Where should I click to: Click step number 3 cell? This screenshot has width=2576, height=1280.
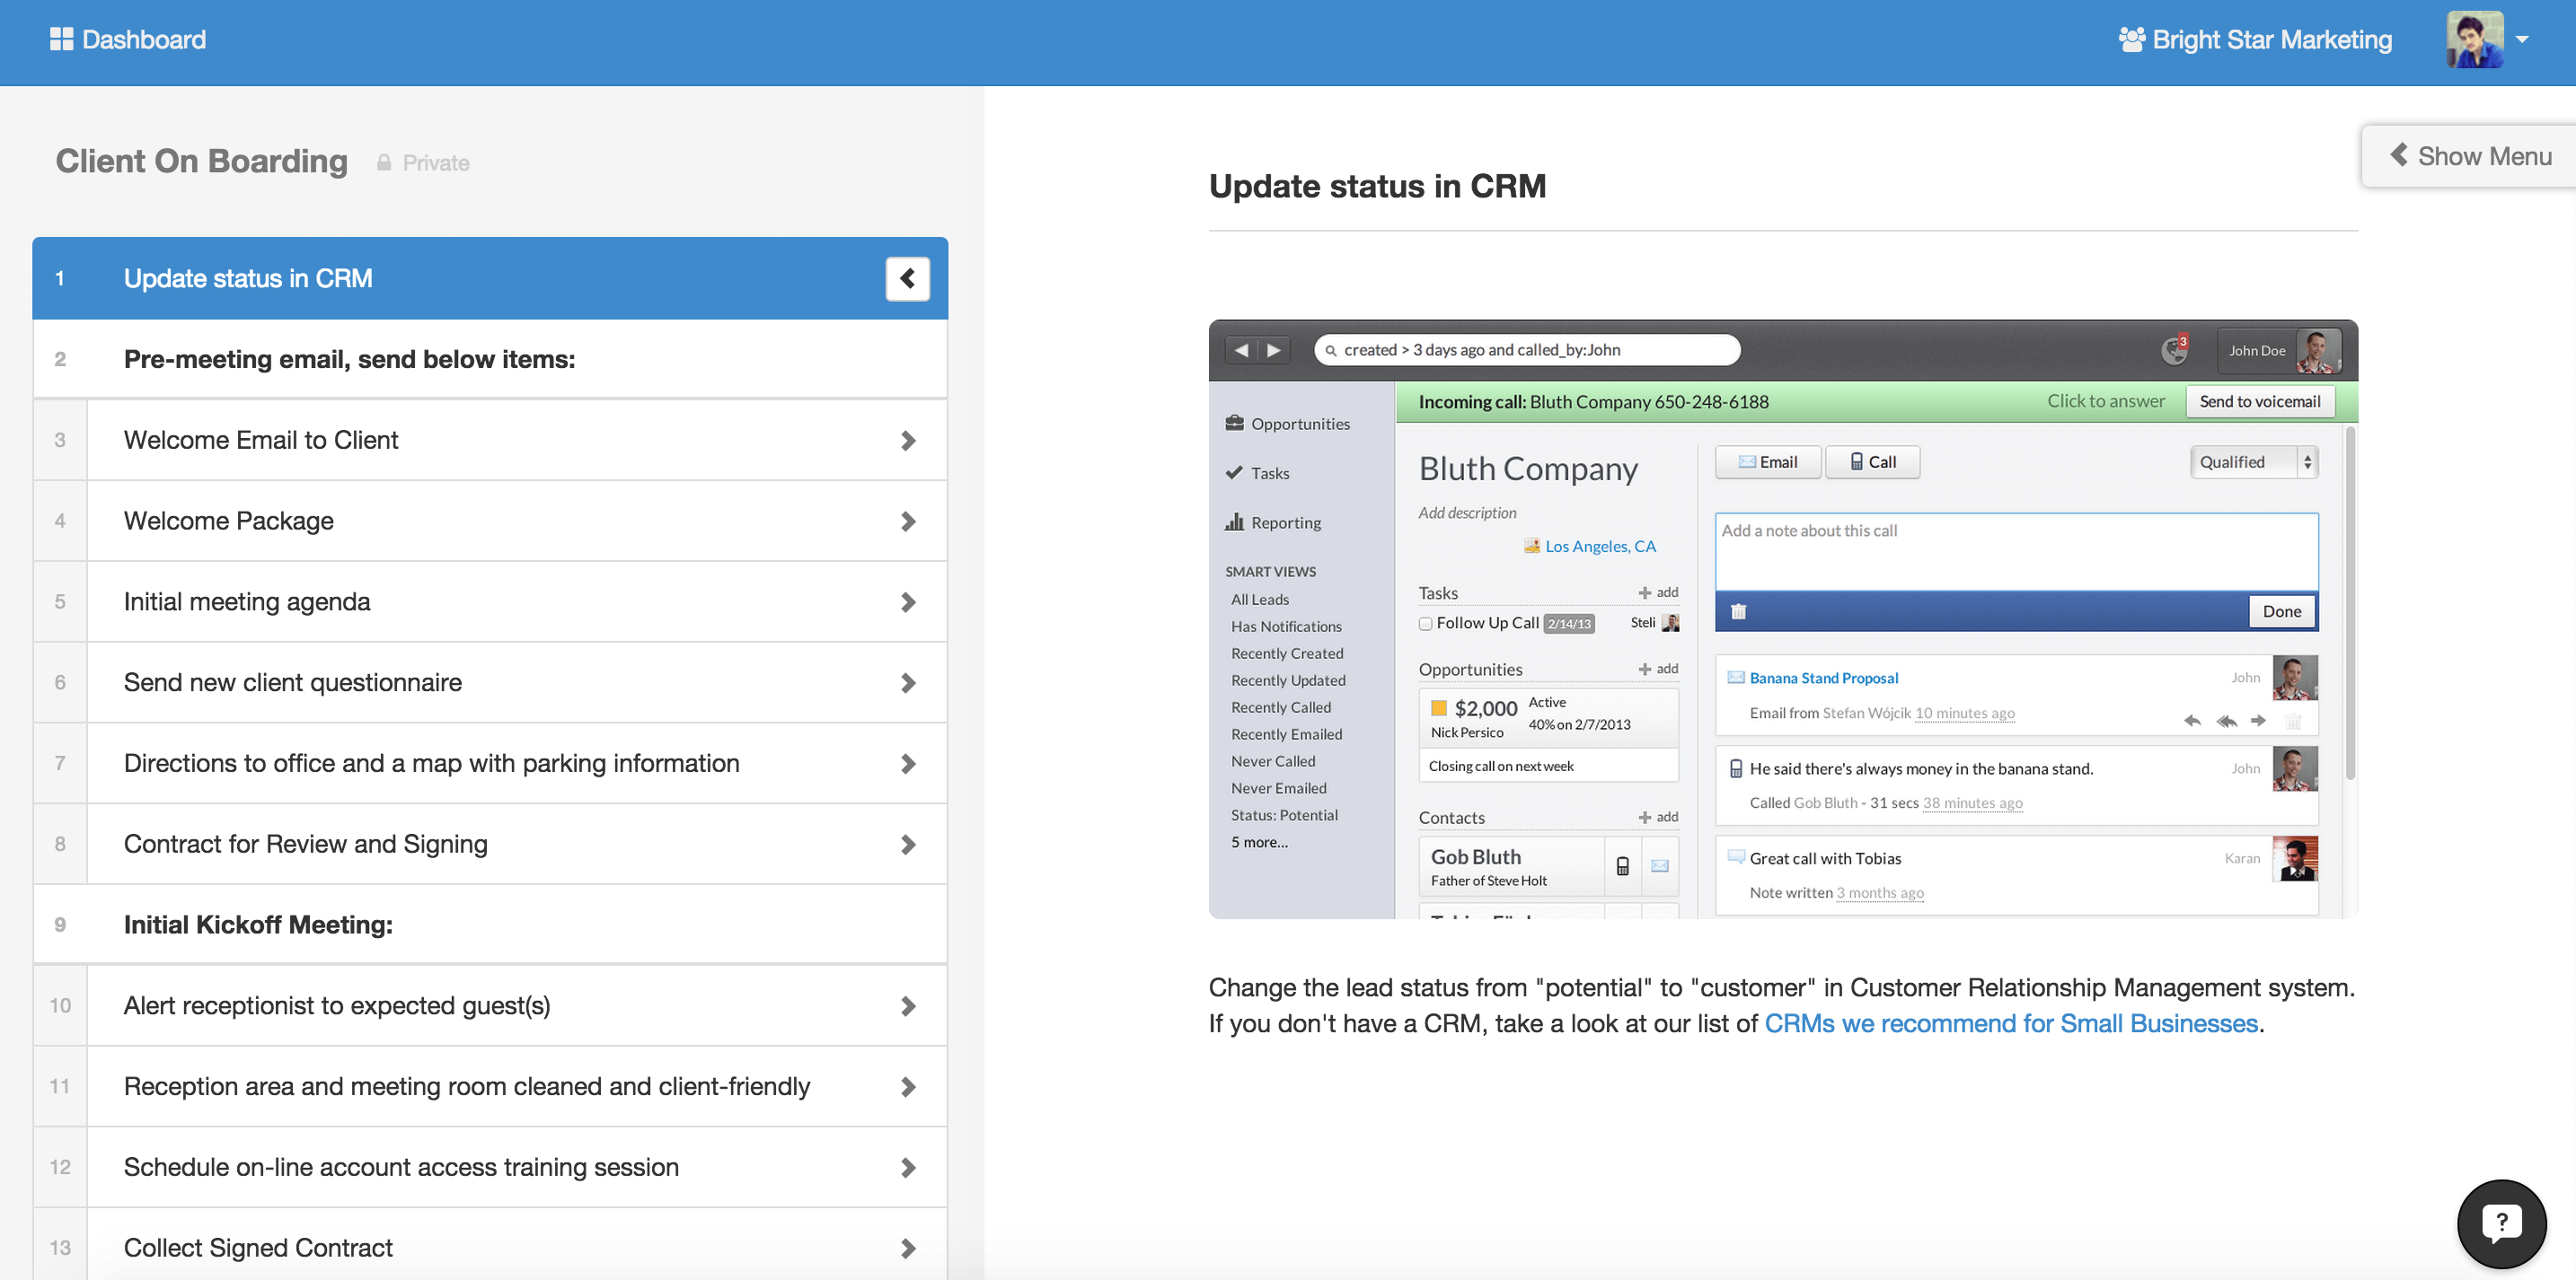click(x=60, y=440)
